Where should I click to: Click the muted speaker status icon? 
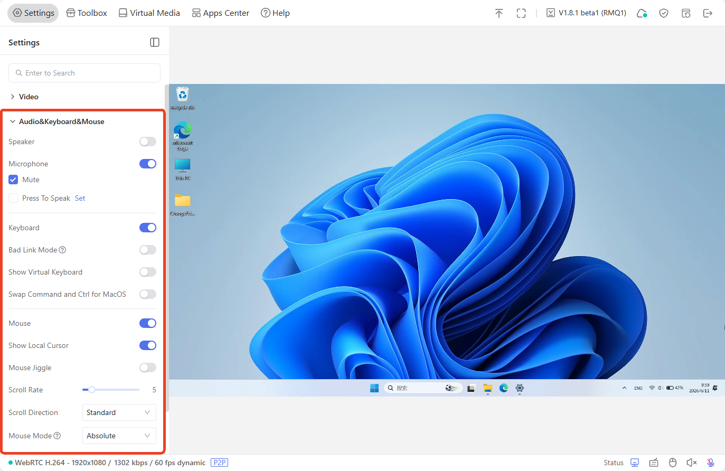pos(692,463)
